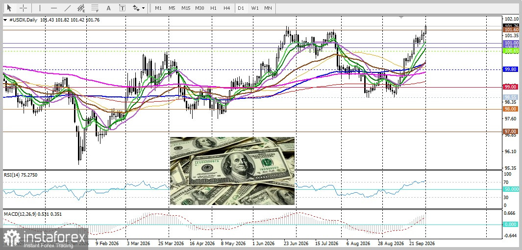Viewport: 522px width, 250px height.
Task: Click the 98.00 orange price level label
Action: 511,109
